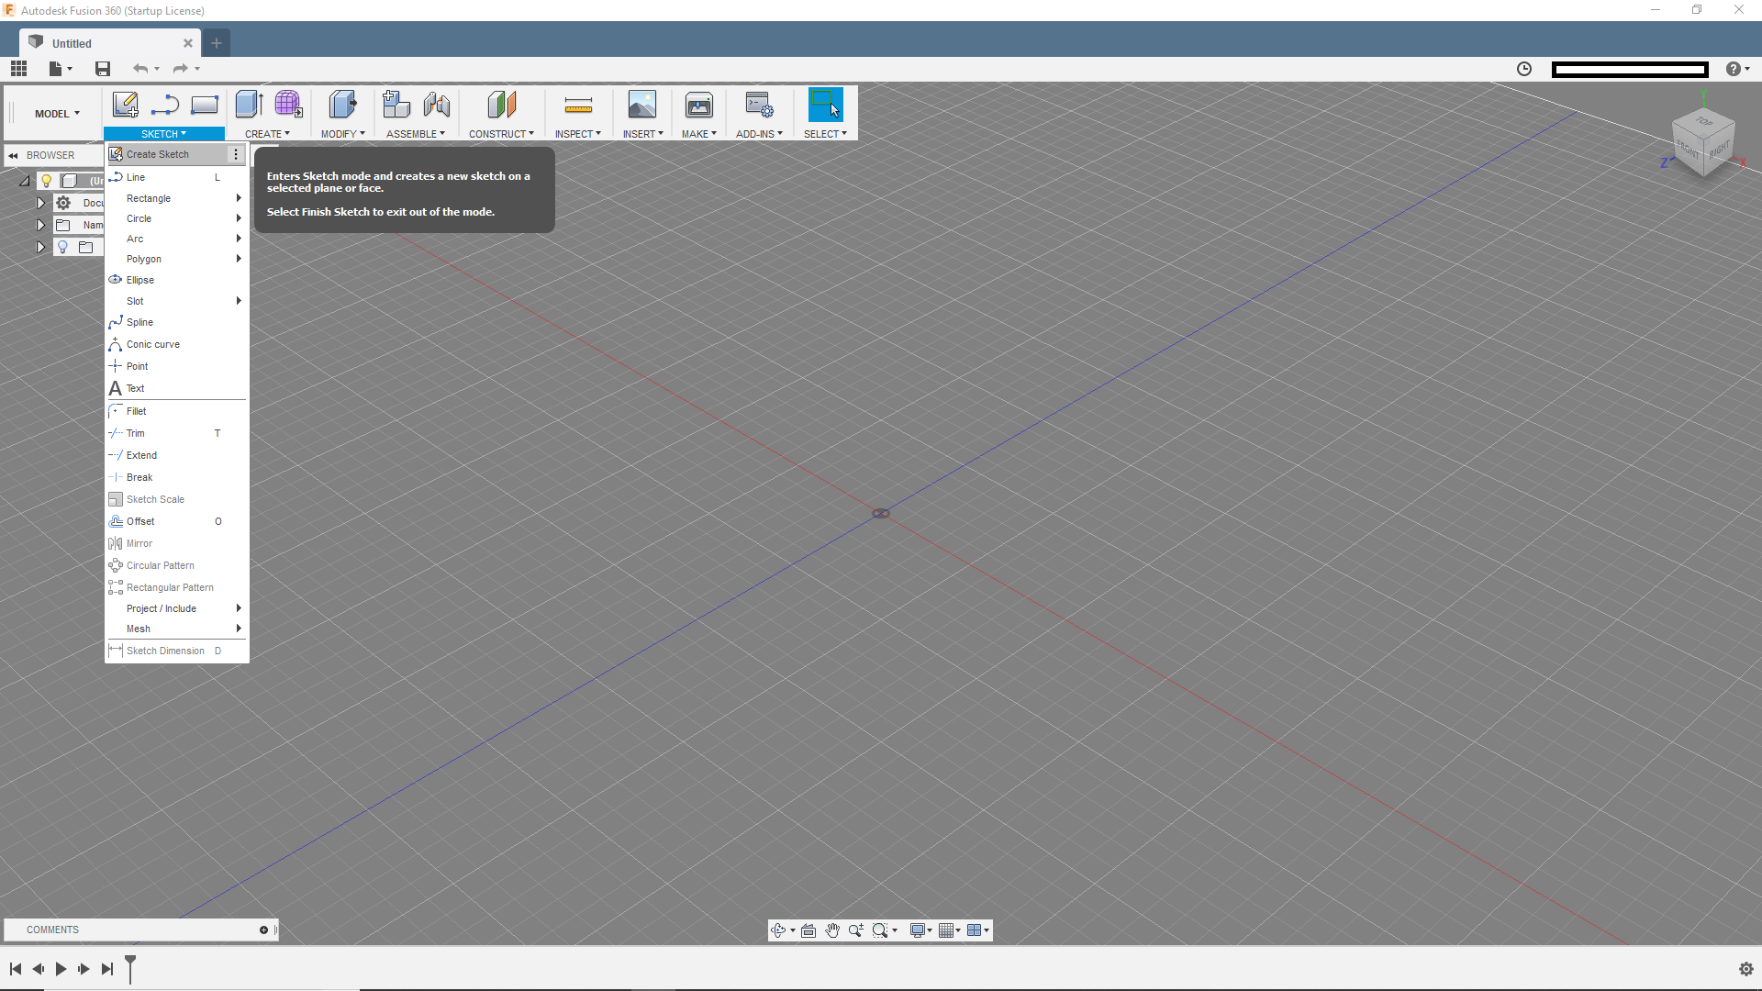Play the timeline
Image resolution: width=1762 pixels, height=991 pixels.
[61, 969]
